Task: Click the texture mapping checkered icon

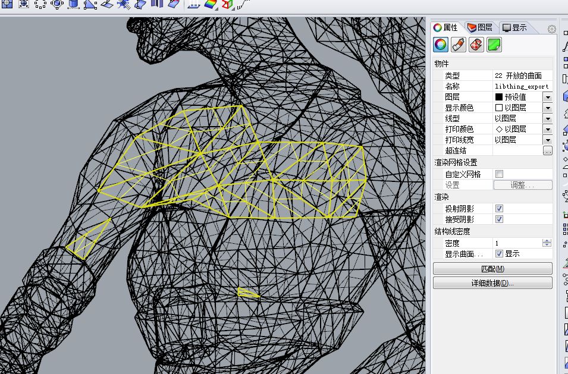Action: [476, 45]
